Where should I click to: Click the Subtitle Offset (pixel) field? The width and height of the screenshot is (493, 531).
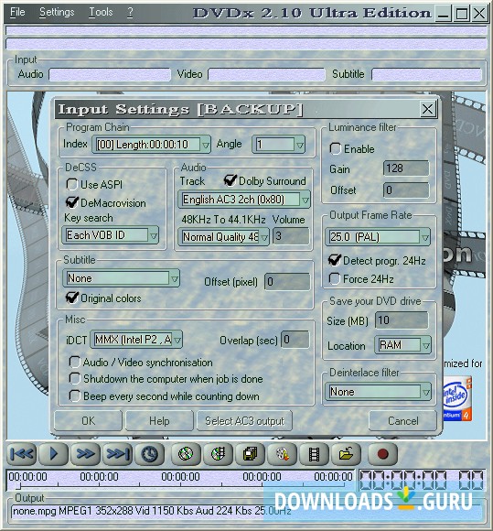pyautogui.click(x=287, y=282)
